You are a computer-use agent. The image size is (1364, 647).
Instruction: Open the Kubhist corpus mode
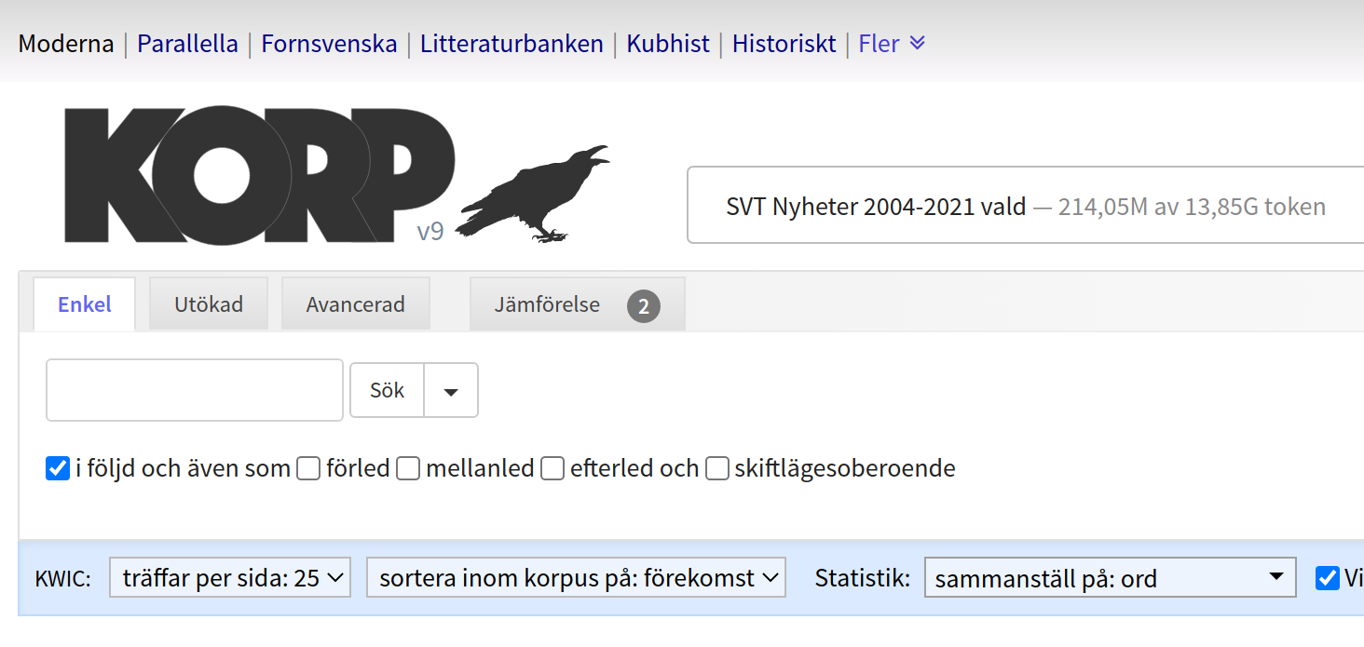click(x=667, y=43)
